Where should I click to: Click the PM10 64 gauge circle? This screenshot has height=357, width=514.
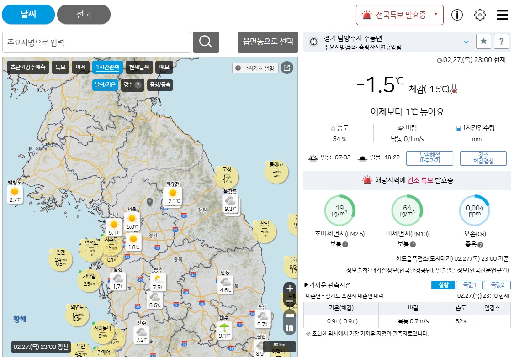click(407, 210)
